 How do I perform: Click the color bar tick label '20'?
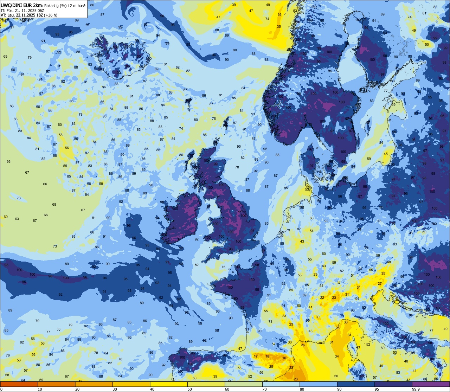(x=77, y=389)
